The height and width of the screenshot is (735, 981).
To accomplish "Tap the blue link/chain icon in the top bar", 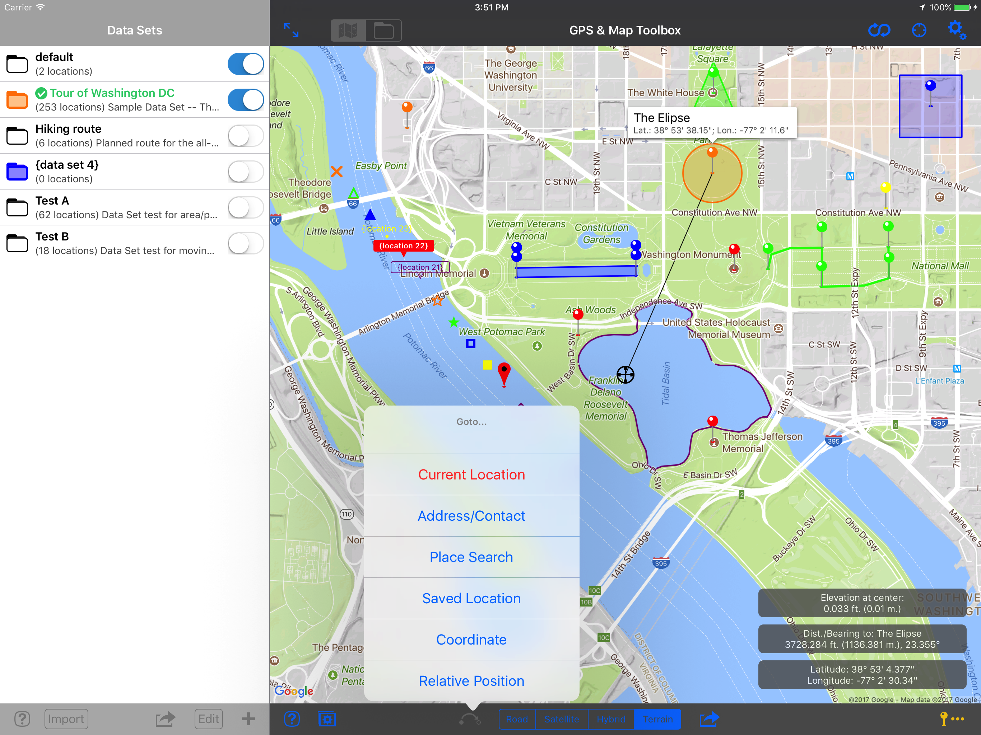I will [879, 30].
